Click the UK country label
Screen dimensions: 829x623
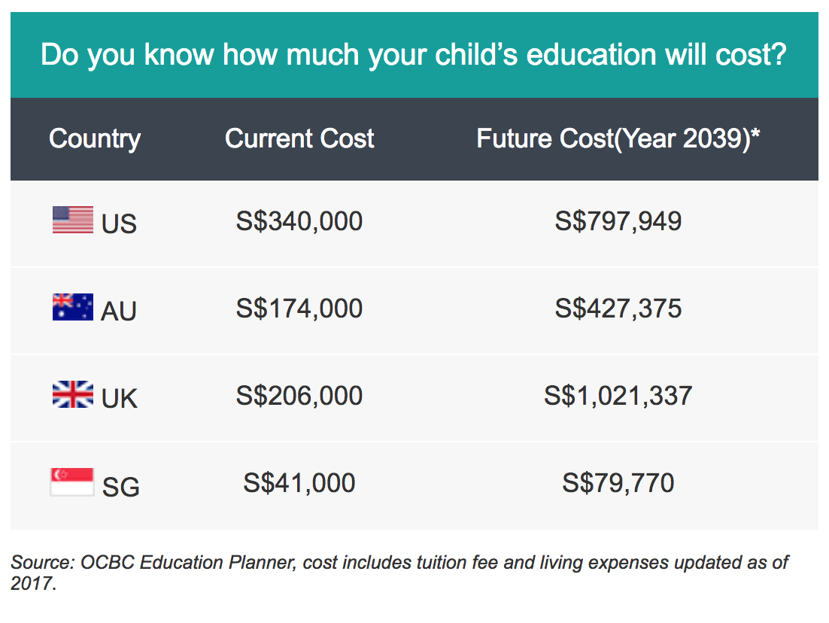tap(120, 398)
